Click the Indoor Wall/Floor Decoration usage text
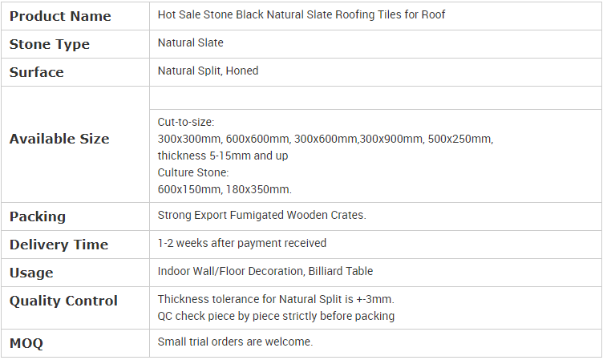This screenshot has height=360, width=603. click(x=265, y=271)
